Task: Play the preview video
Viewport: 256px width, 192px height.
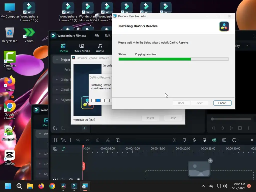Action: pos(231,128)
